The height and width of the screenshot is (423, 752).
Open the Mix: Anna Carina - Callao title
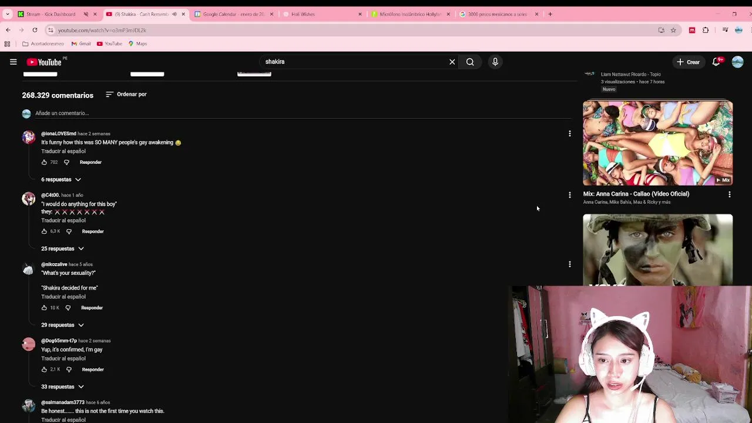point(636,194)
